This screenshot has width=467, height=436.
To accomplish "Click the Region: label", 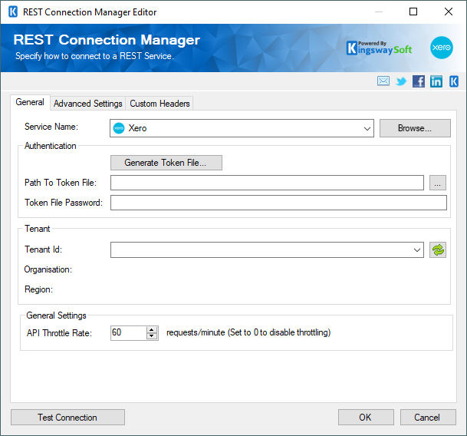I will click(38, 289).
